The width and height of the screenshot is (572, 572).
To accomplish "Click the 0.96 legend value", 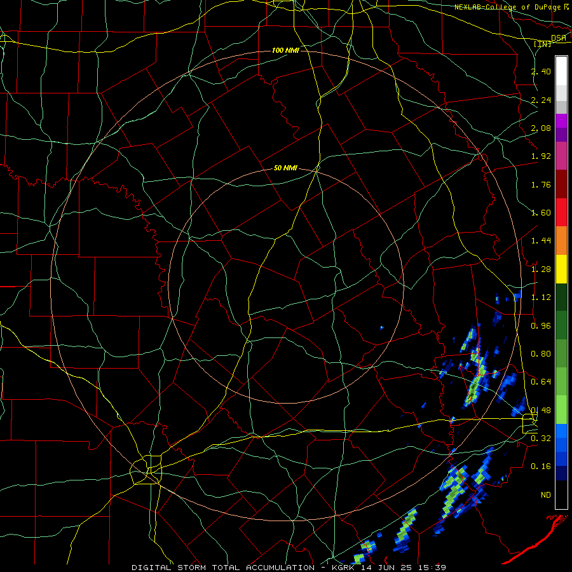I will point(541,326).
